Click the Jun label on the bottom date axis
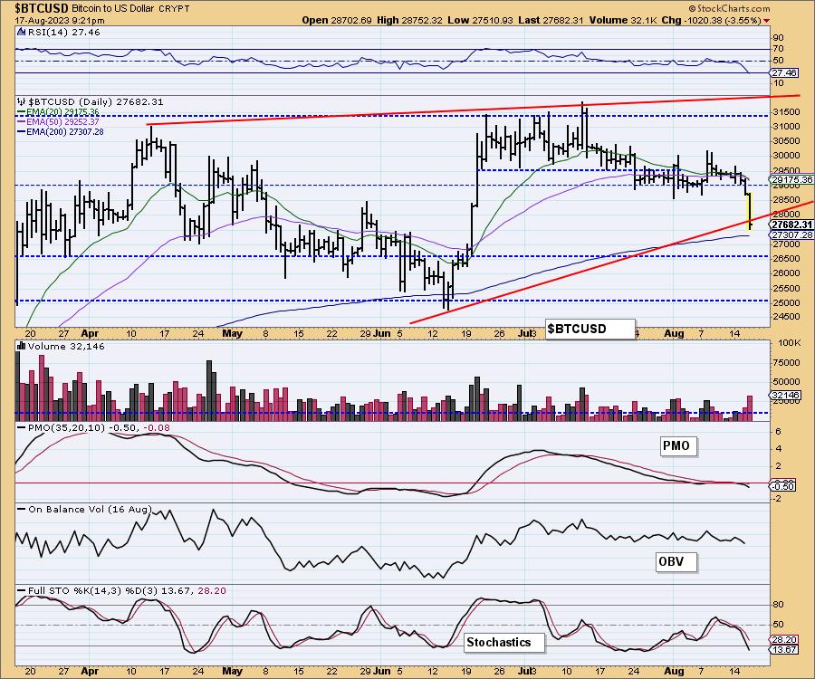The image size is (815, 679). click(x=382, y=671)
